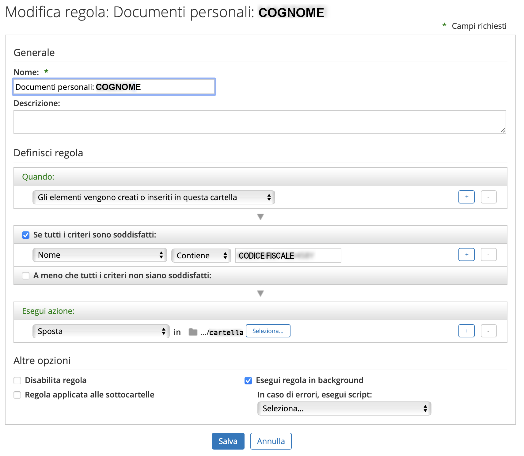Enable 'A meno che tutti i criteri' checkbox
The height and width of the screenshot is (456, 524).
click(26, 276)
